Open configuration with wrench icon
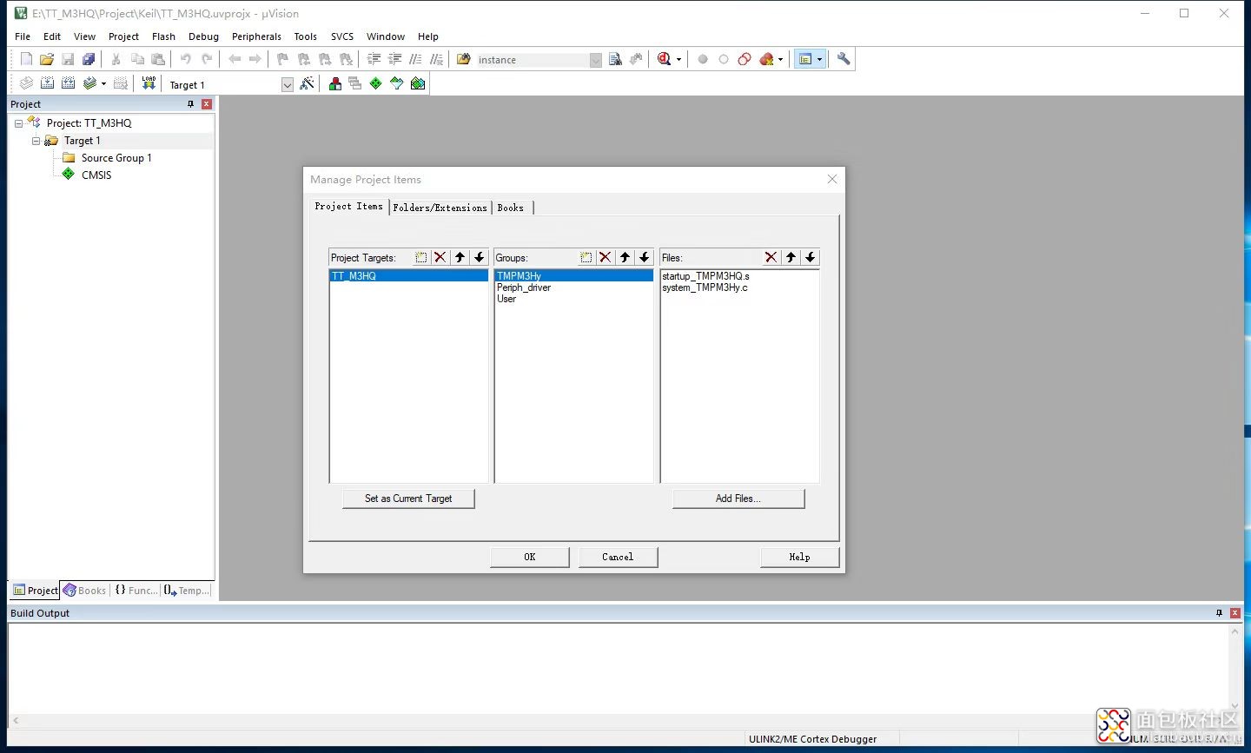The image size is (1251, 753). [x=844, y=59]
